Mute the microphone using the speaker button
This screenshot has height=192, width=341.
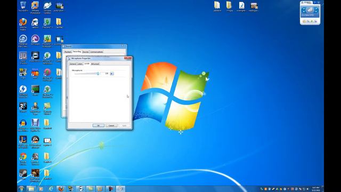112,74
